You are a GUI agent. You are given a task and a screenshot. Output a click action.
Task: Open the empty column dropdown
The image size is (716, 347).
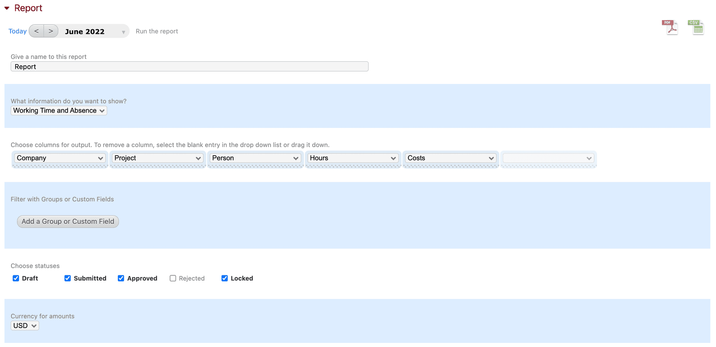(548, 158)
